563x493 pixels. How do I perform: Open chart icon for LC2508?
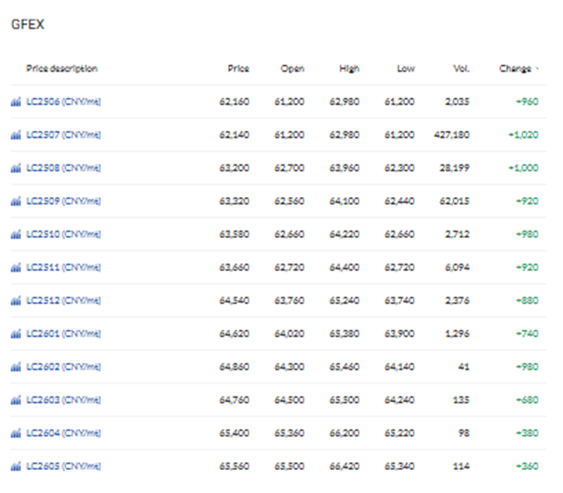coord(16,168)
